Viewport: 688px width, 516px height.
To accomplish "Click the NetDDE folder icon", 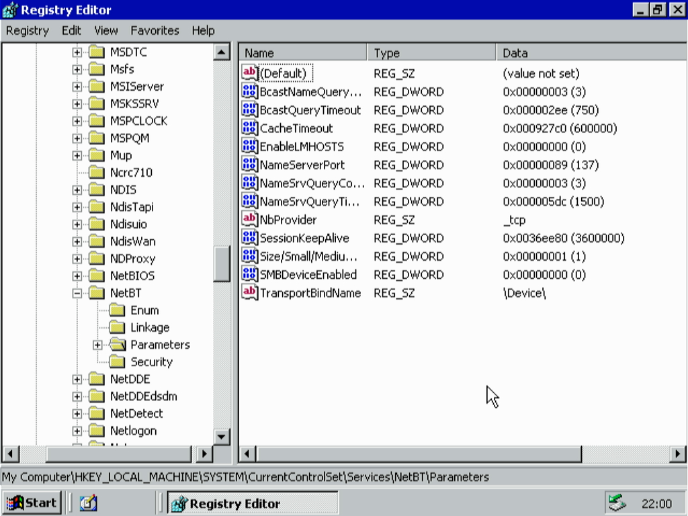I will click(96, 379).
